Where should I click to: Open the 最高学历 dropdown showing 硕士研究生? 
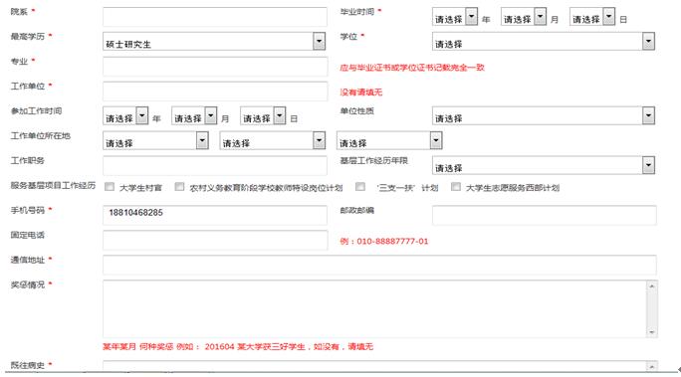(214, 41)
